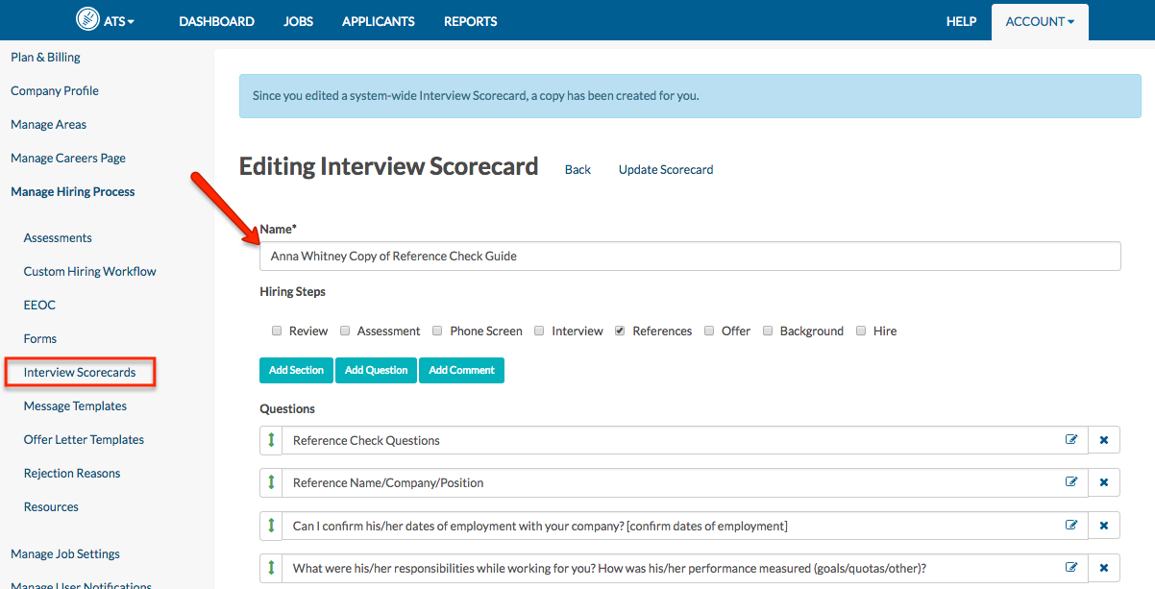Switch to the APPLICANTS section
This screenshot has width=1155, height=589.
(x=378, y=20)
